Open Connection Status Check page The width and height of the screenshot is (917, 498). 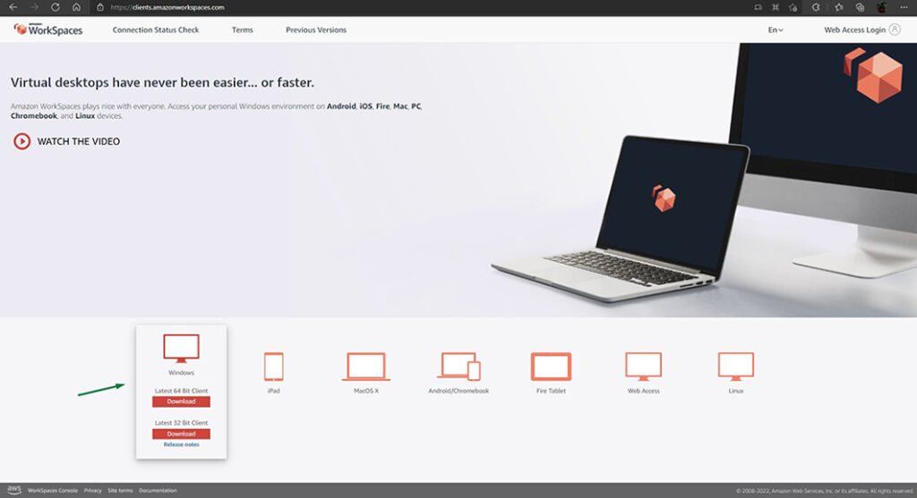pos(156,30)
